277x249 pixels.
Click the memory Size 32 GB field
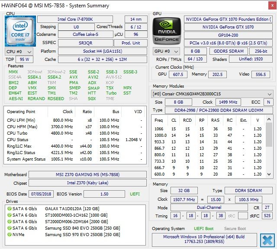184,191
